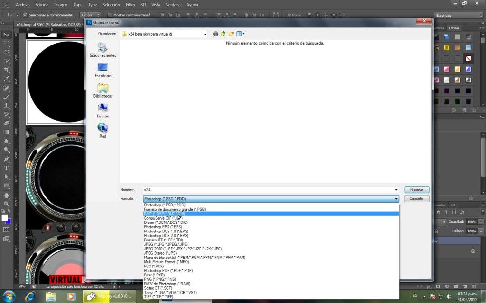Click the trash icon in Estilos panel
This screenshot has height=303, width=486.
pyautogui.click(x=474, y=110)
